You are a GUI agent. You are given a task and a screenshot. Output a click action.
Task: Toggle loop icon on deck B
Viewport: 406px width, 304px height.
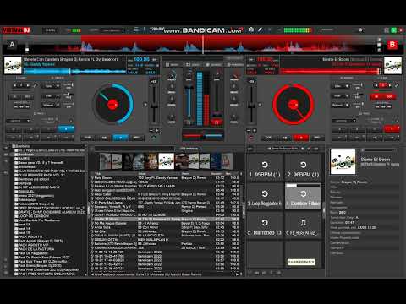tap(397, 85)
